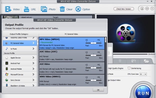Click 'Codec: h264 + aac' description text

(x=56, y=59)
